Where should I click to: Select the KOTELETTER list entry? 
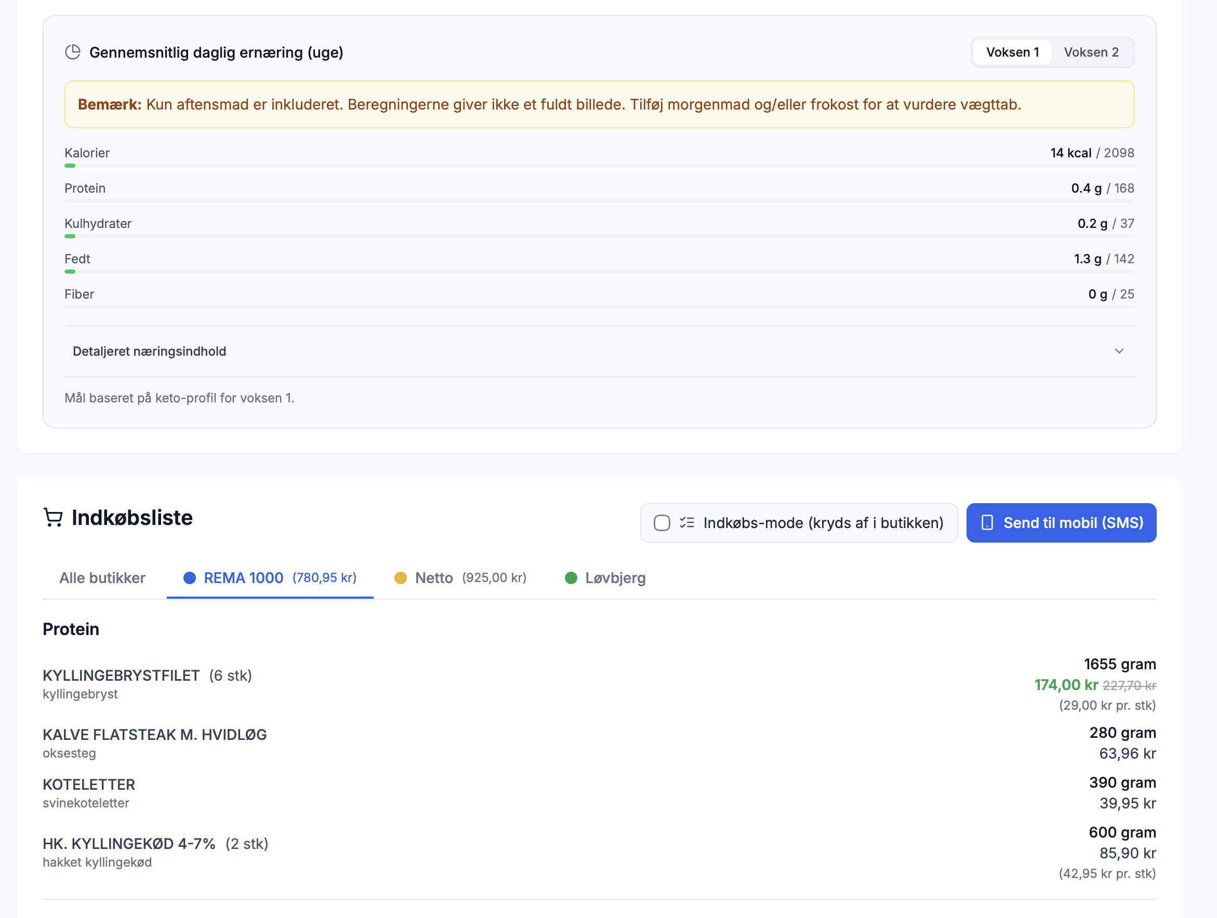pyautogui.click(x=89, y=785)
